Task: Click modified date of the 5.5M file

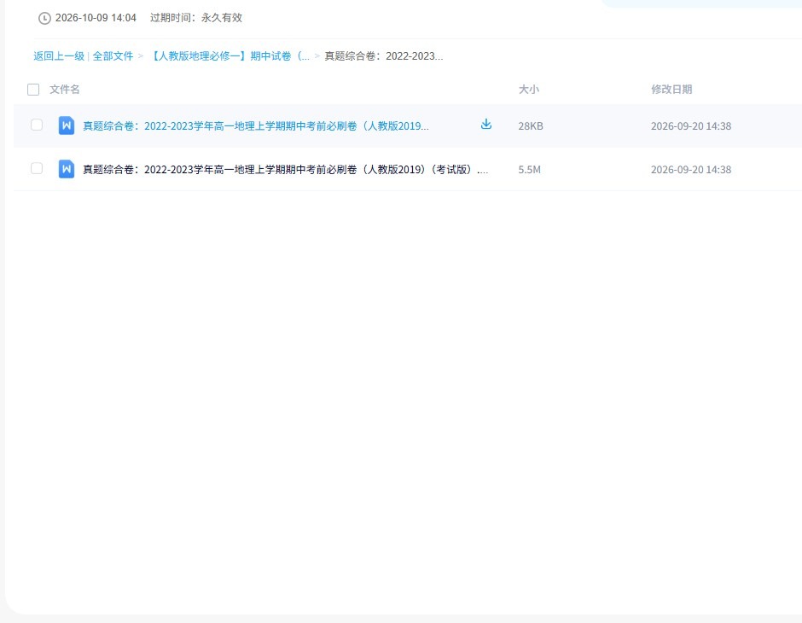Action: pyautogui.click(x=691, y=169)
